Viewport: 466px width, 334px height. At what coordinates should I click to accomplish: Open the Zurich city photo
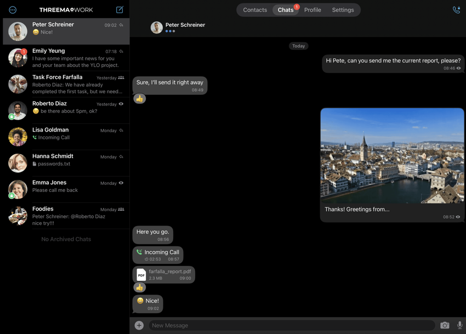coord(392,156)
